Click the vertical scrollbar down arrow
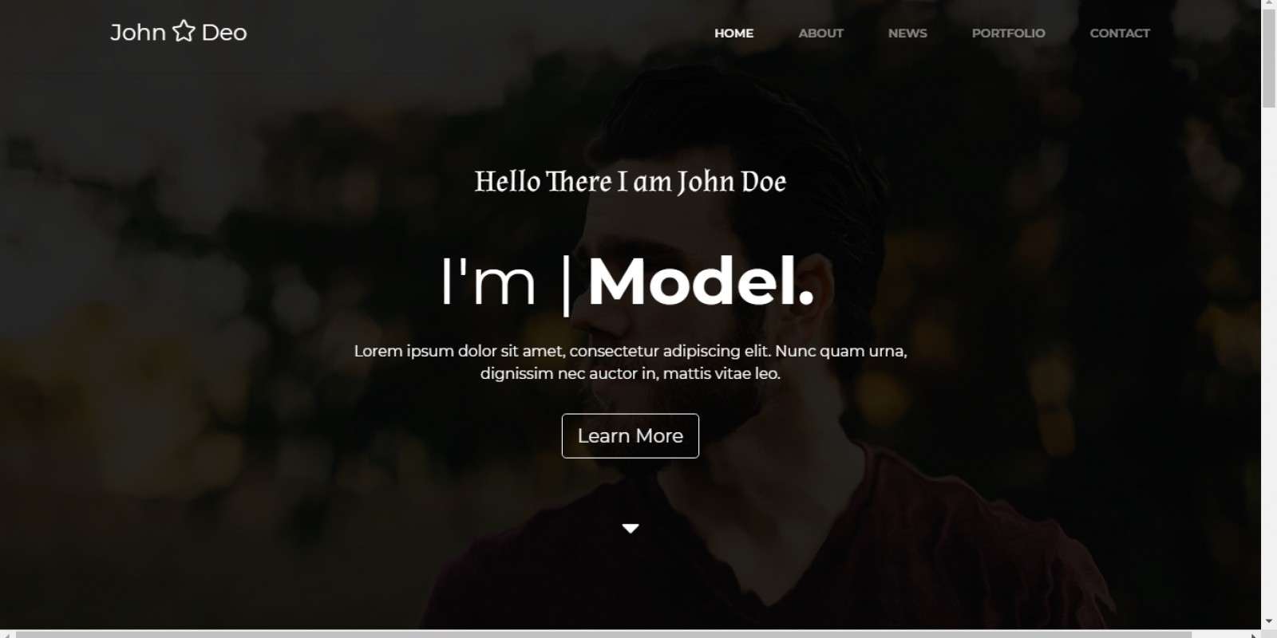The image size is (1277, 638). [1269, 621]
